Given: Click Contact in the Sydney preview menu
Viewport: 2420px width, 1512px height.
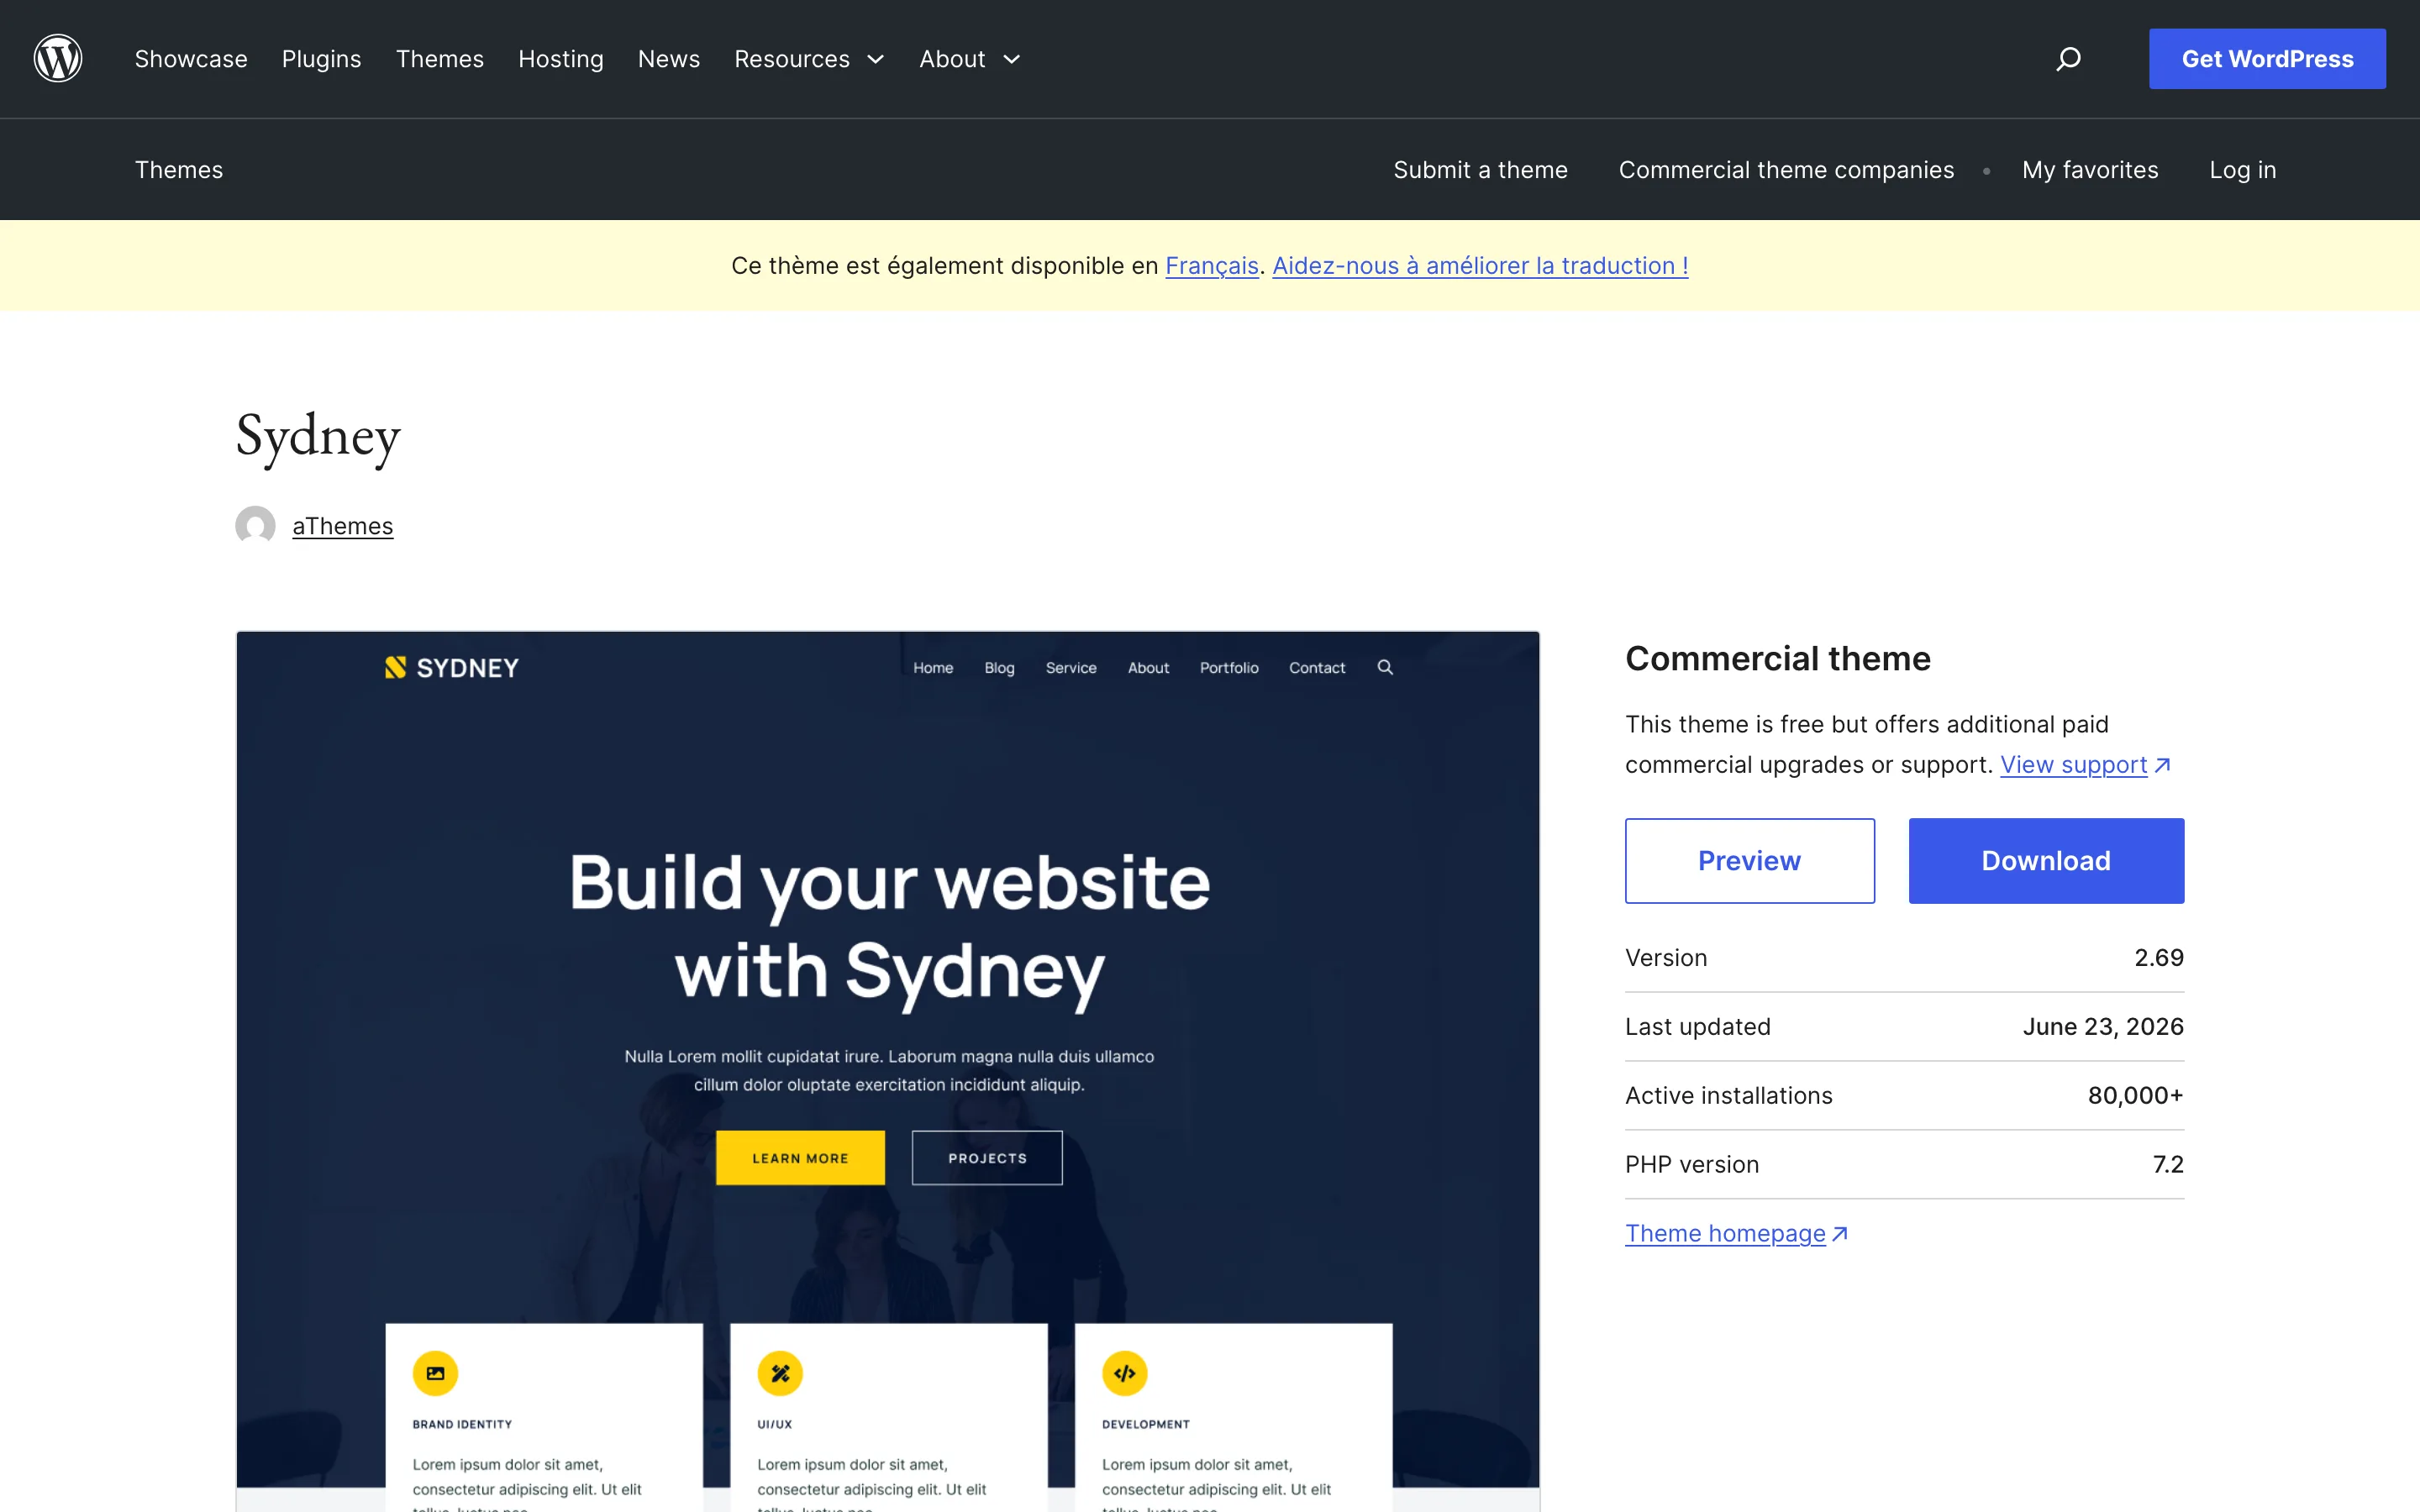Looking at the screenshot, I should tap(1317, 668).
